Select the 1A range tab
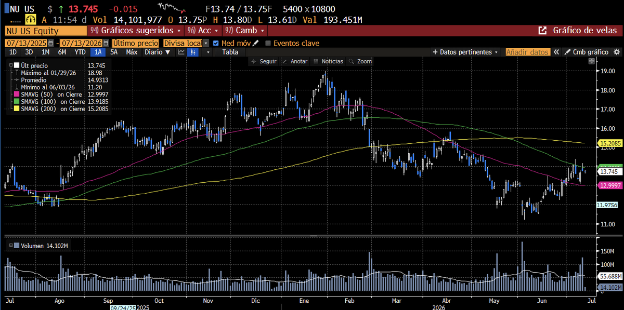This screenshot has height=310, width=624. [97, 52]
